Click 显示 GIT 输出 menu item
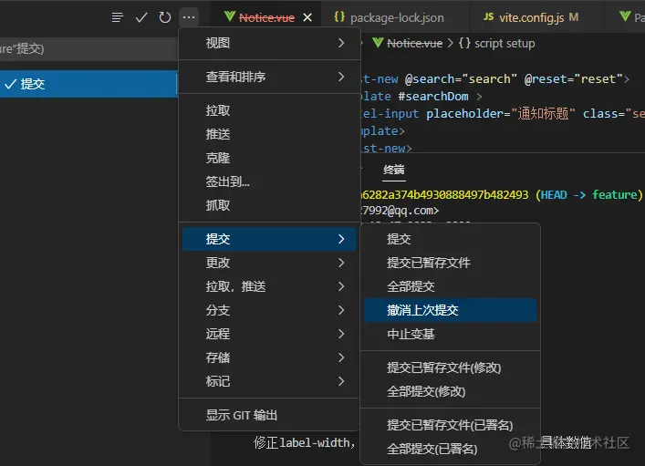This screenshot has width=645, height=466. [x=269, y=416]
